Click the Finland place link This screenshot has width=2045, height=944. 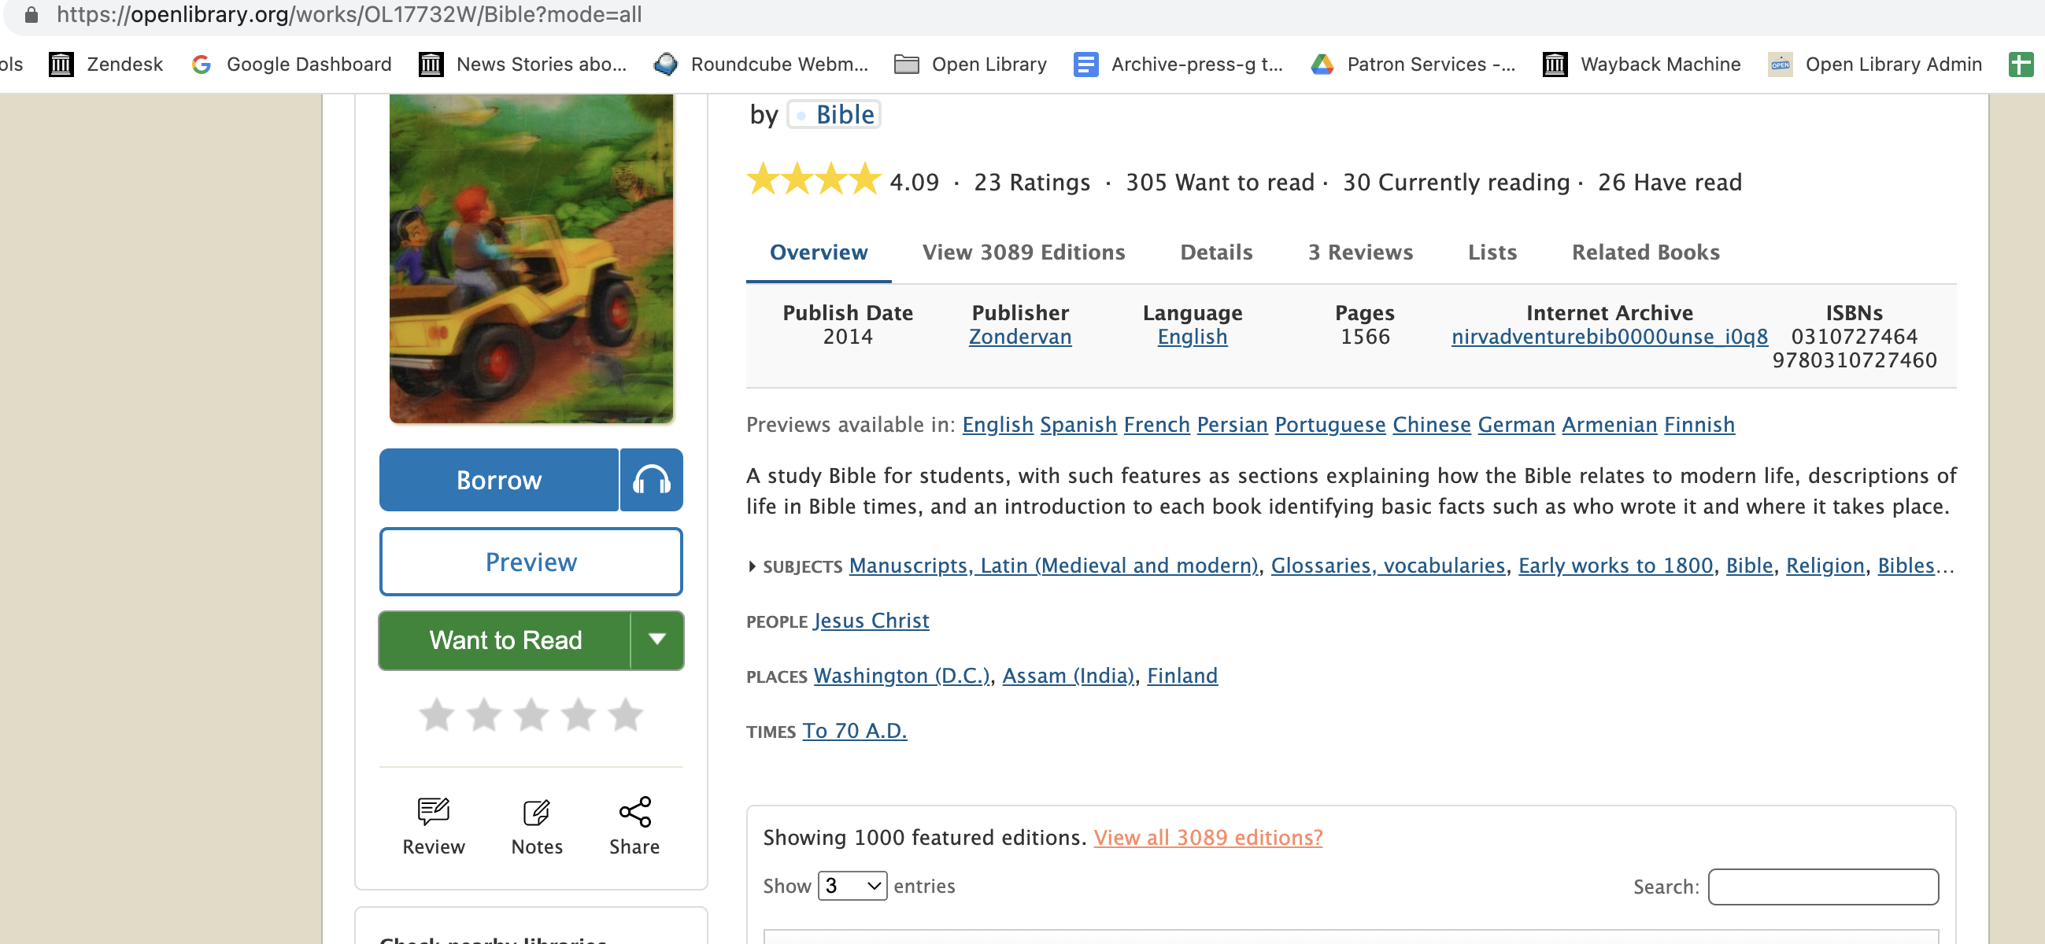1182,676
